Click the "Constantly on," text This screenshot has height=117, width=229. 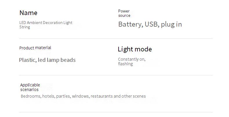coord(132,59)
